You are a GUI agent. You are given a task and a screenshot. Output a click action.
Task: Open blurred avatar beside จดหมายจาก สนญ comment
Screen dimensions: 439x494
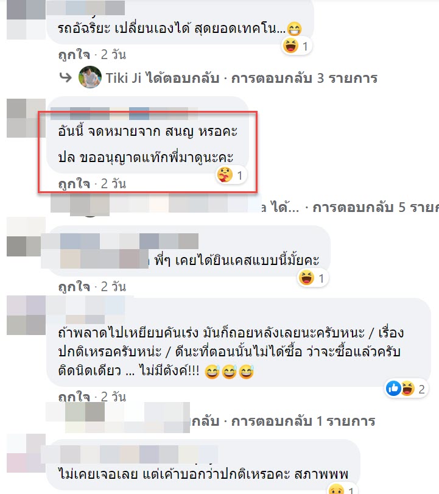coord(26,118)
